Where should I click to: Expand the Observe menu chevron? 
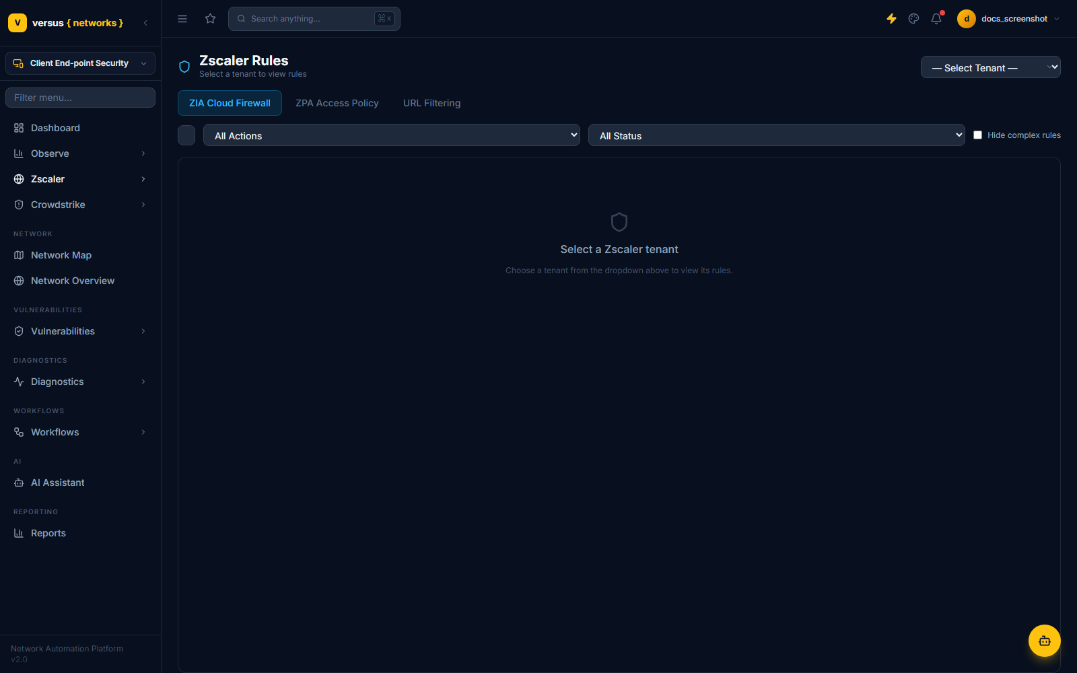143,153
